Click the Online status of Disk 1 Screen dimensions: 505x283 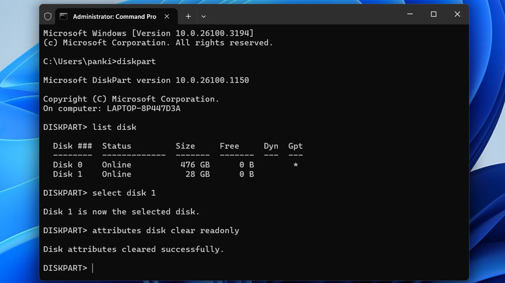click(x=117, y=174)
